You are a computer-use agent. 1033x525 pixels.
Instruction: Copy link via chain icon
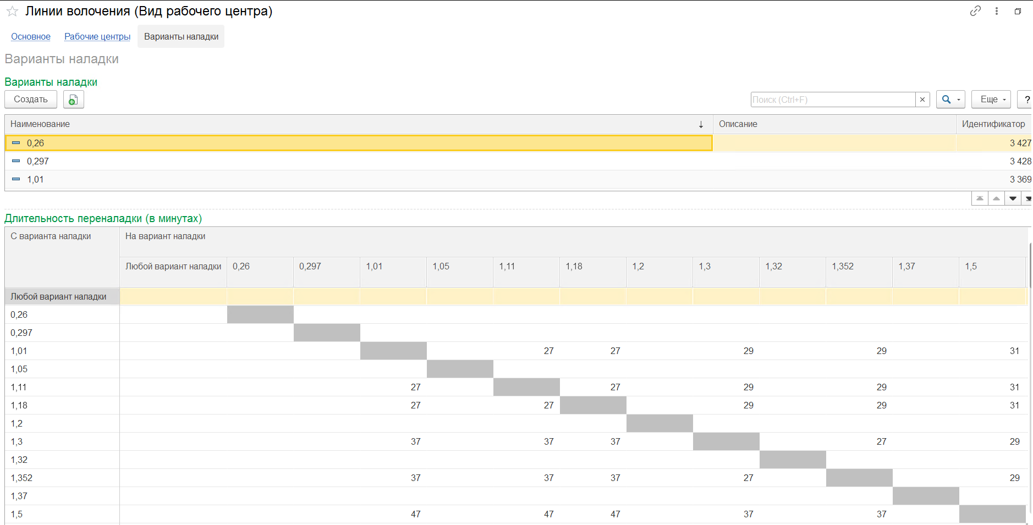pos(975,11)
